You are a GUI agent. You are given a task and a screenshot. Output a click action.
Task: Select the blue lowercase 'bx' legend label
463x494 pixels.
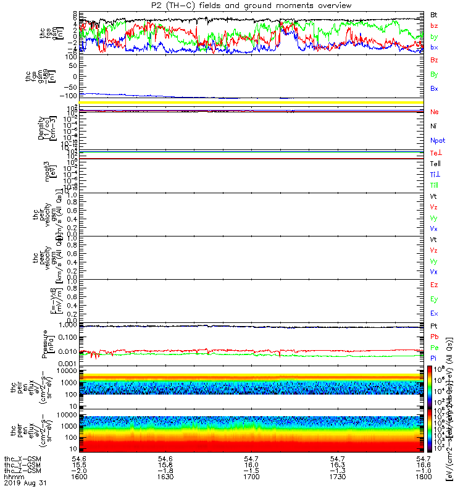(434, 48)
